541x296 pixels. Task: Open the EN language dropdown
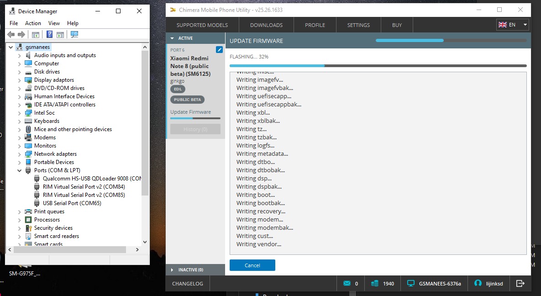[512, 25]
